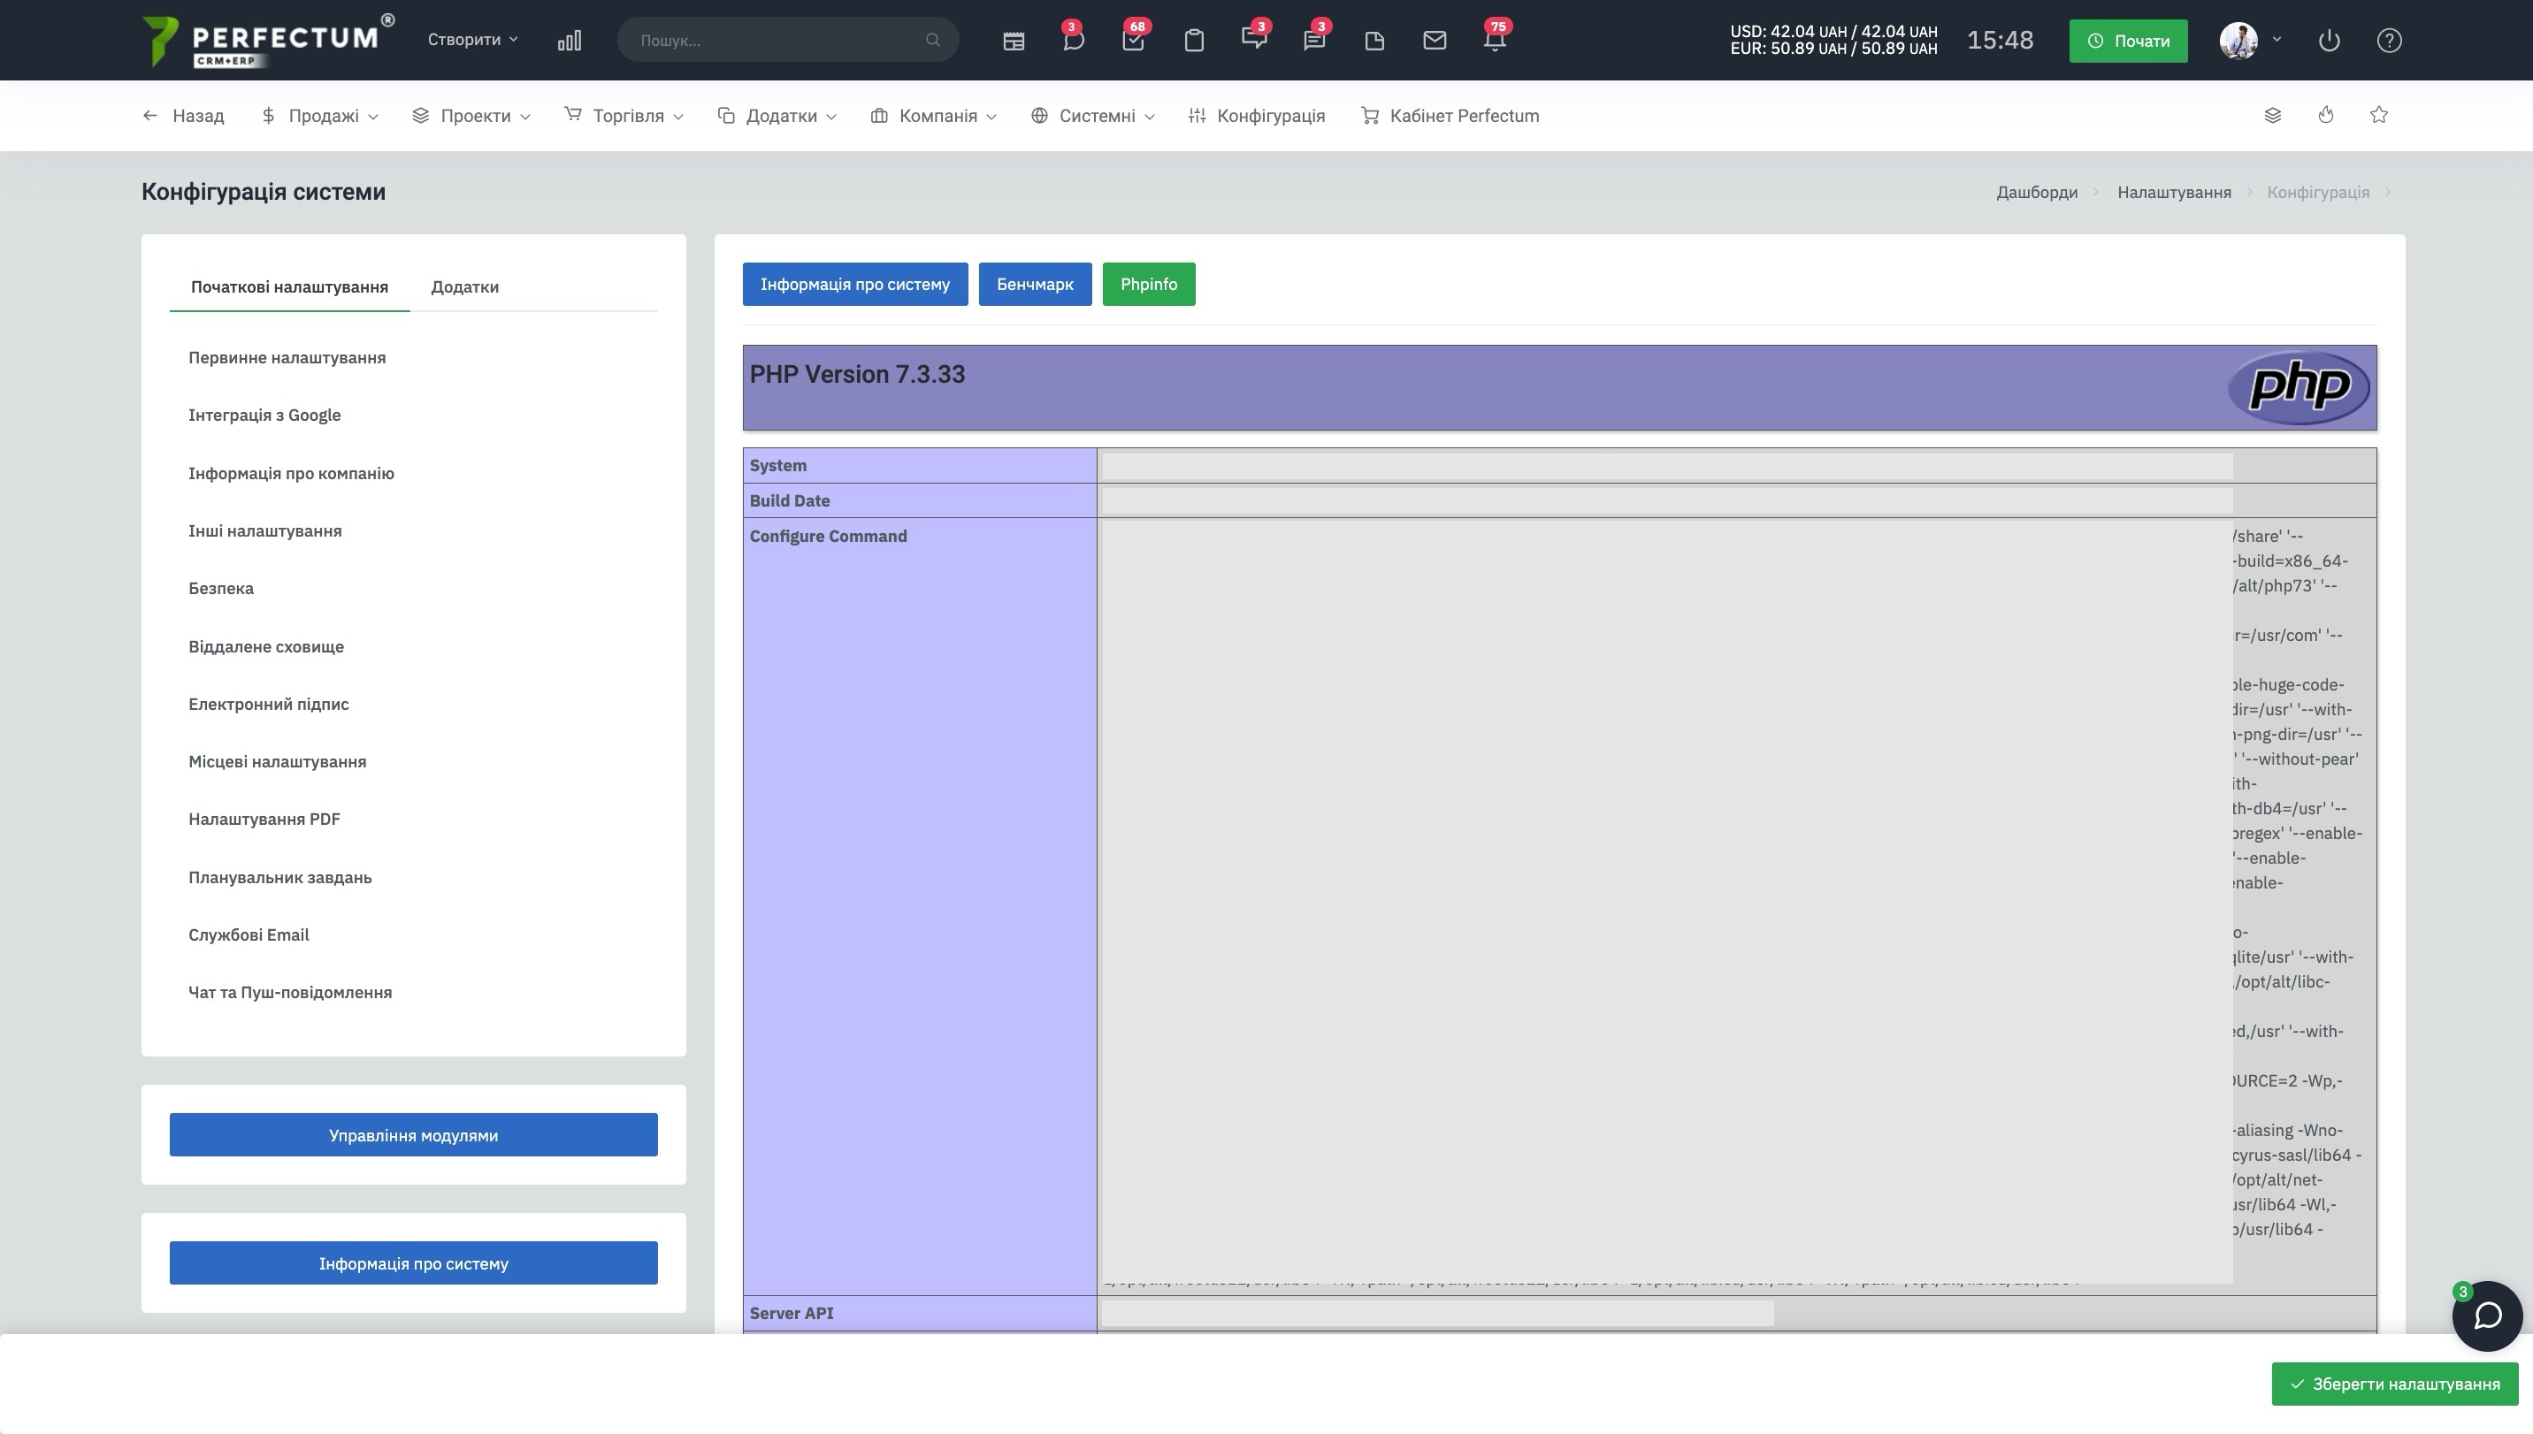The image size is (2533, 1434).
Task: Click the Пошук search field
Action: point(787,41)
